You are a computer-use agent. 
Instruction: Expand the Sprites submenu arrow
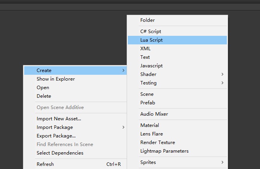pyautogui.click(x=222, y=162)
